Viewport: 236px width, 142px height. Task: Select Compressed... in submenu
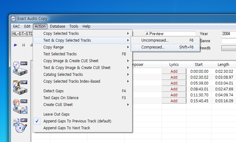tap(166, 47)
